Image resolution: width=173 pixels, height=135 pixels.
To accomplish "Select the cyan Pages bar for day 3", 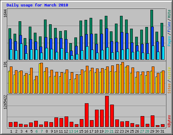I will pos(21,52).
